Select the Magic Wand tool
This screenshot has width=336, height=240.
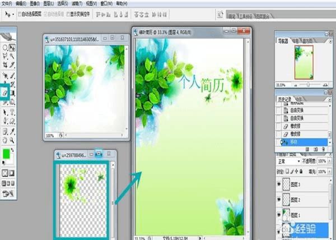(12, 56)
